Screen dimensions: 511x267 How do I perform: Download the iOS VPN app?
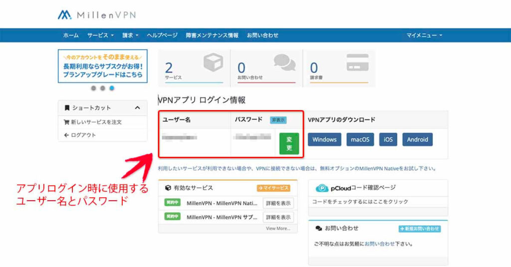[388, 139]
